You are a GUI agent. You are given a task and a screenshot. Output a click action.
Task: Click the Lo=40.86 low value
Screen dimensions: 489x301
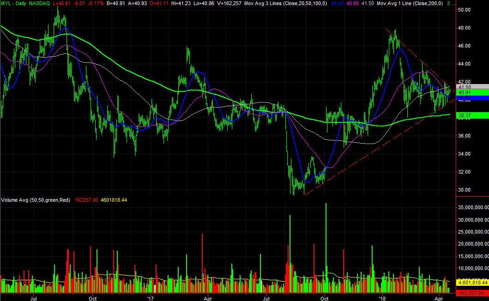click(204, 3)
